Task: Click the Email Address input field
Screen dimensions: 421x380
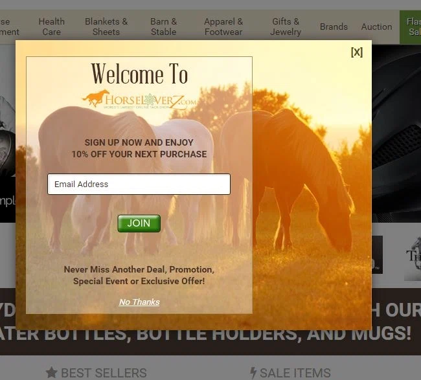Action: 139,184
